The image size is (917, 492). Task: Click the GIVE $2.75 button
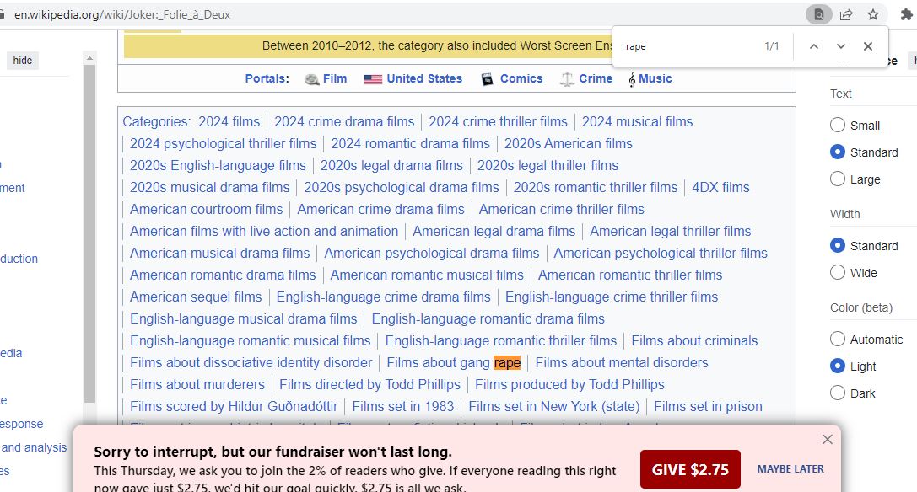(690, 469)
